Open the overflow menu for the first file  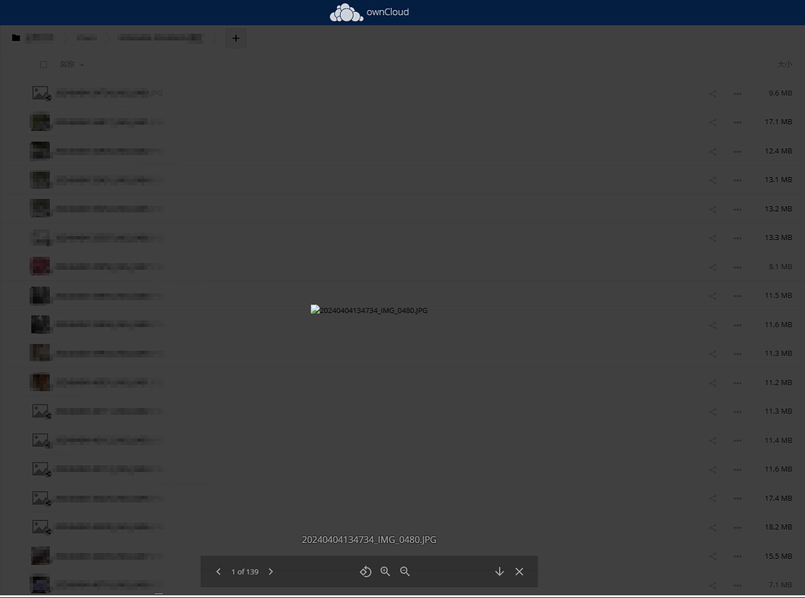[737, 93]
